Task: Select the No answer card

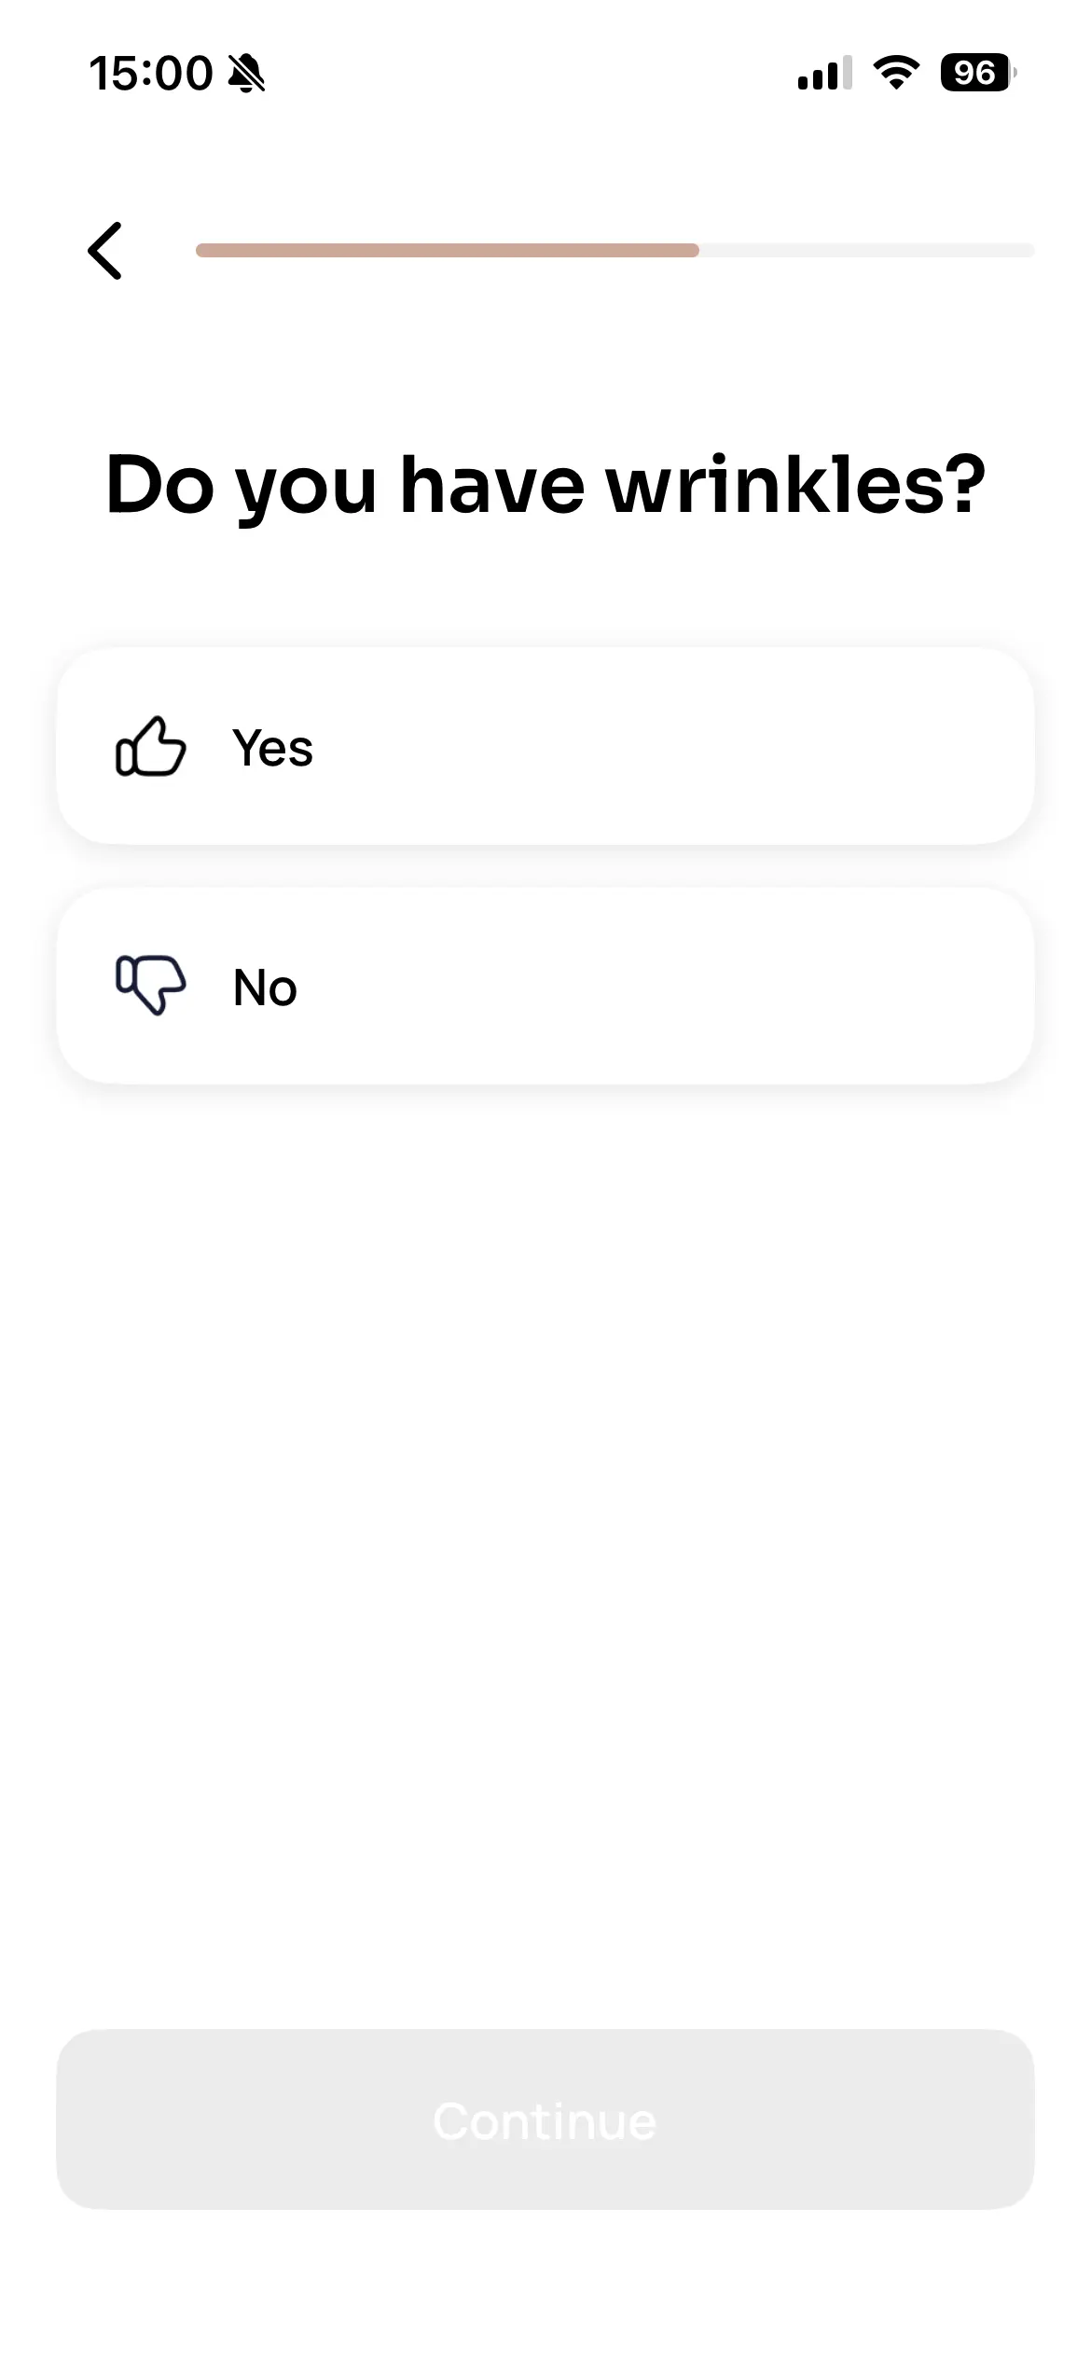Action: coord(545,986)
